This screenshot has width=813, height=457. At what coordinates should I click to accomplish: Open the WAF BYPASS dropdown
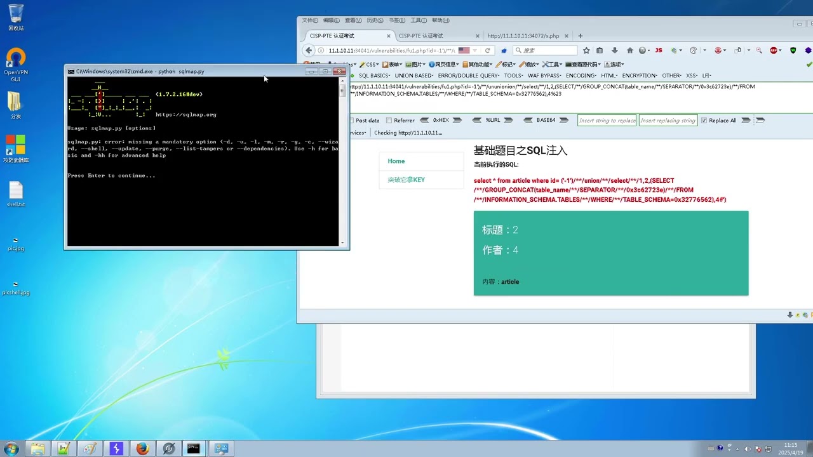pyautogui.click(x=545, y=76)
